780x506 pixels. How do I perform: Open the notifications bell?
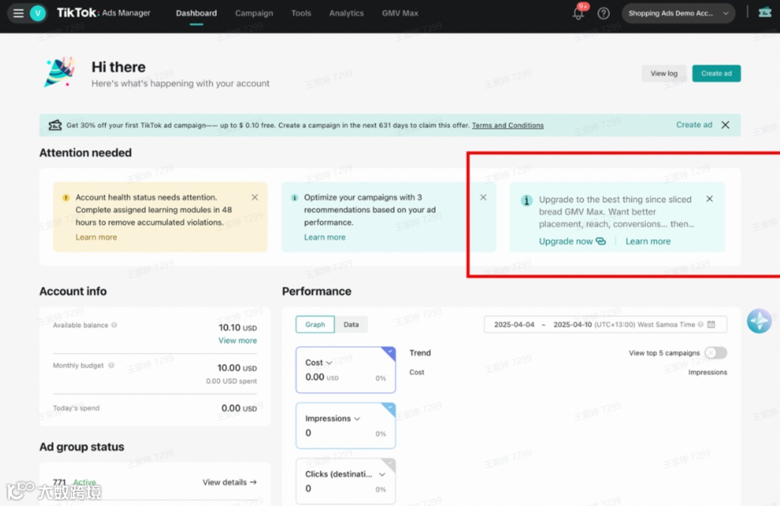tap(578, 13)
